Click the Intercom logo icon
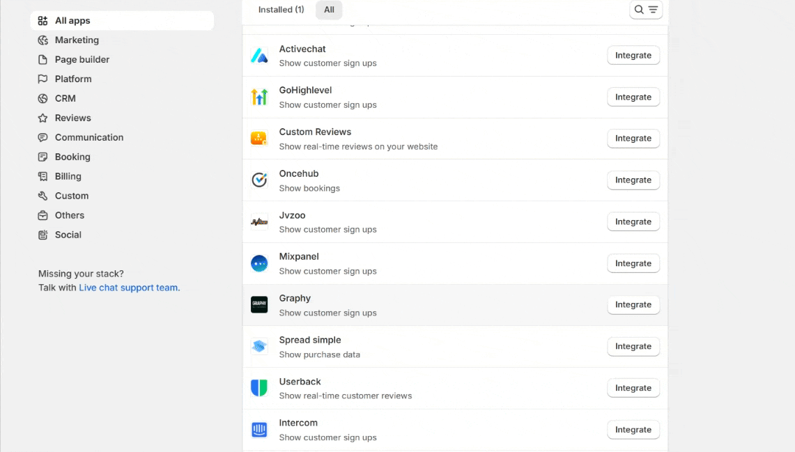This screenshot has width=795, height=452. pos(259,430)
